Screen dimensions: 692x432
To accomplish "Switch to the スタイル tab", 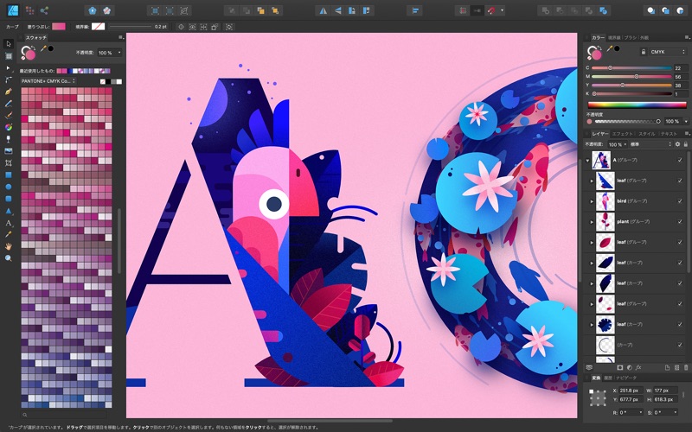I will click(x=646, y=134).
